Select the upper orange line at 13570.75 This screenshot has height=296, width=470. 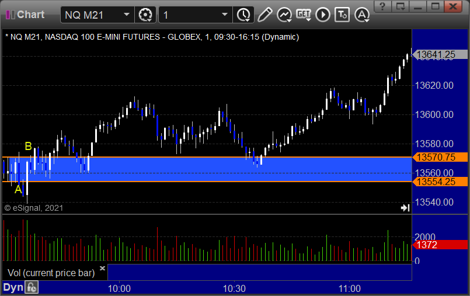207,157
